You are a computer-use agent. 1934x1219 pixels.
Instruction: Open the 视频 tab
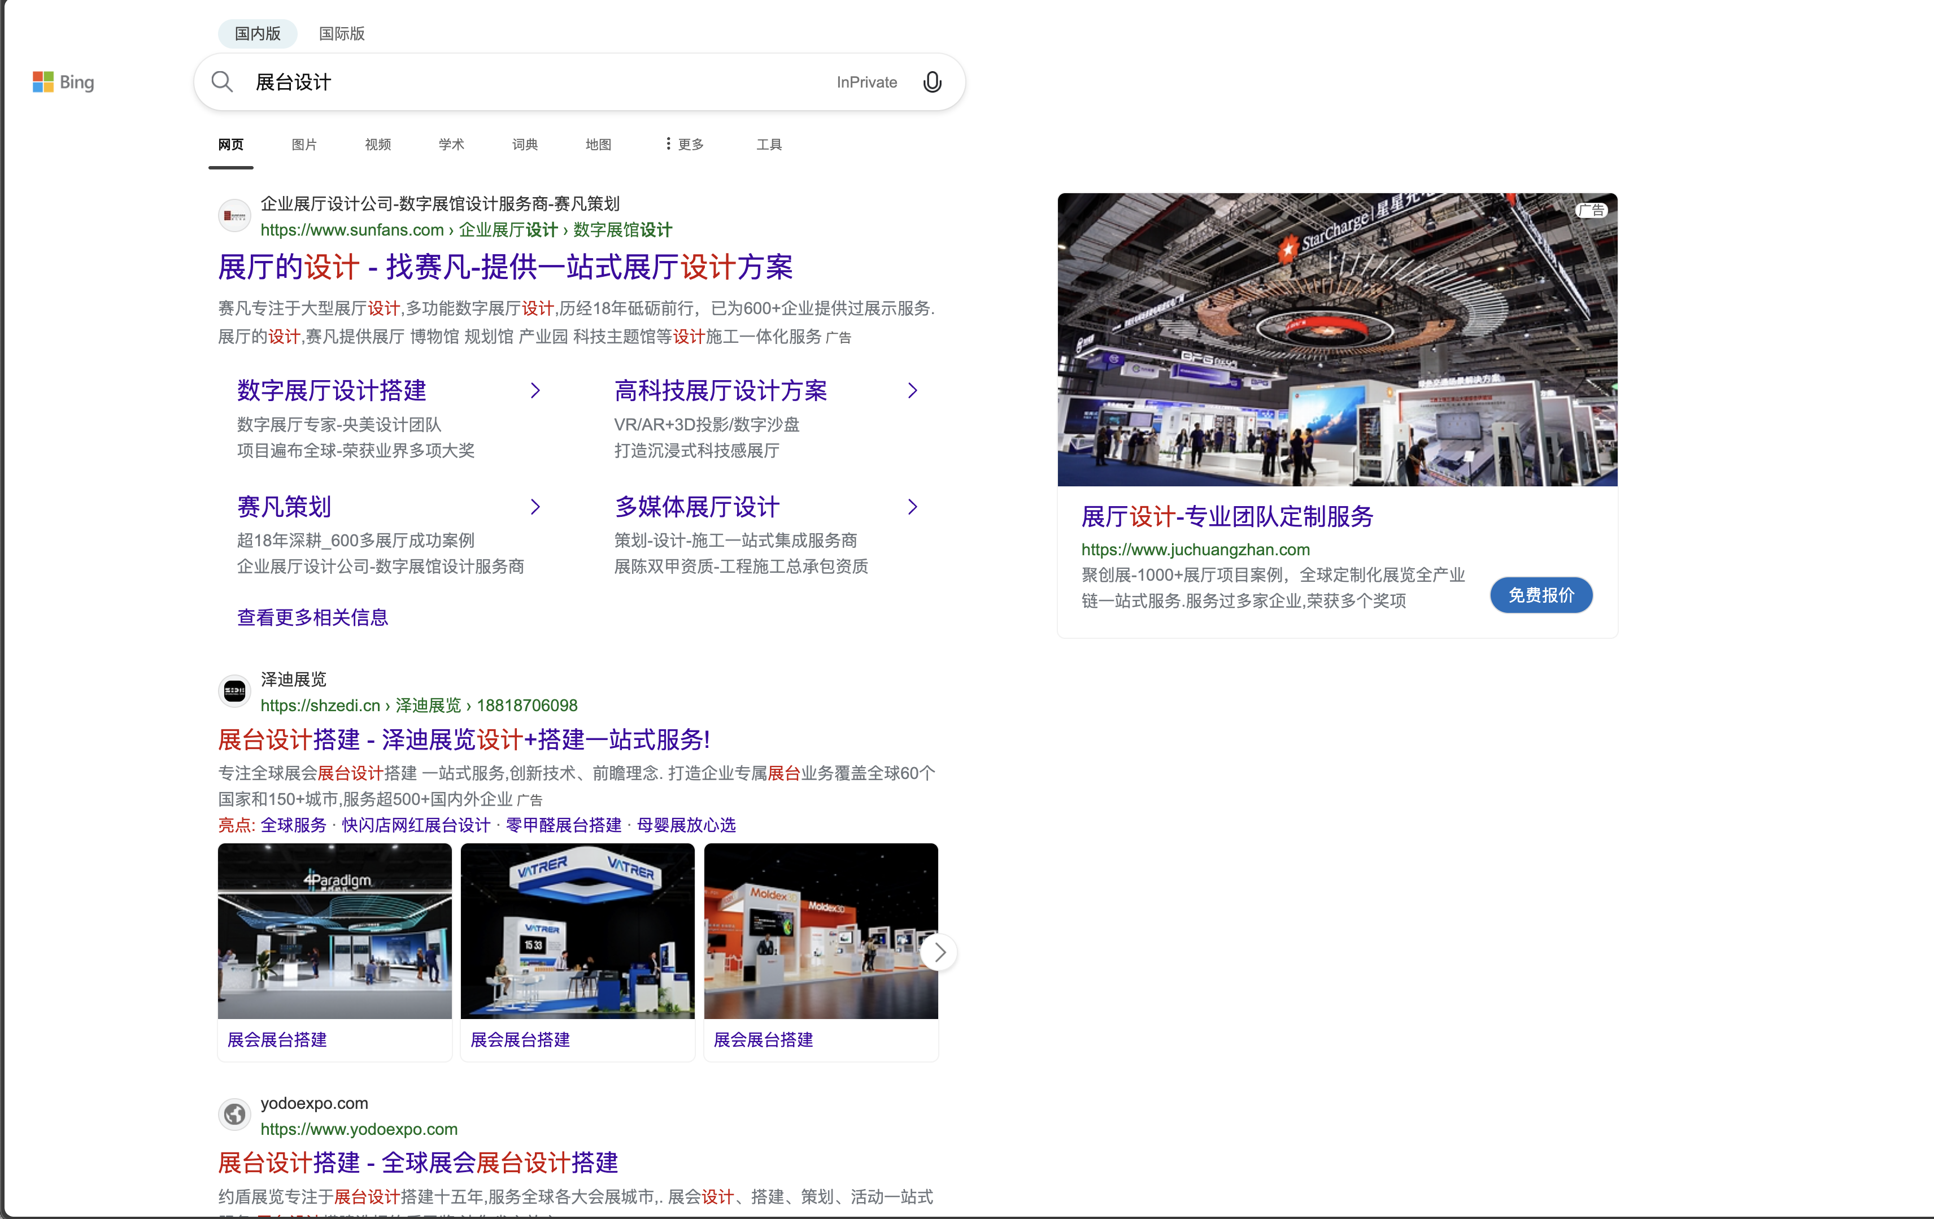[377, 145]
